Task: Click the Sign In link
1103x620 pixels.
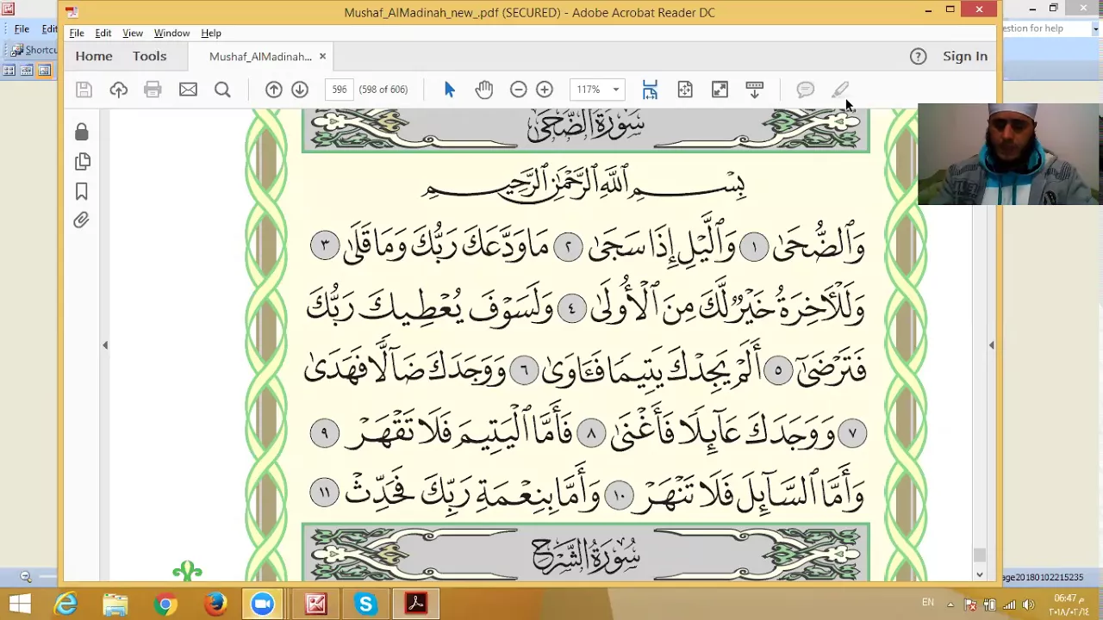Action: [x=965, y=56]
